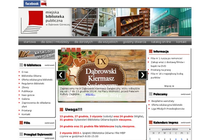The image size is (210, 140).
Task: Show the previous slide with left arrow
Action: pyautogui.click(x=61, y=75)
